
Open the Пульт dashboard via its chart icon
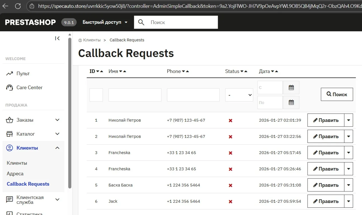(x=10, y=73)
